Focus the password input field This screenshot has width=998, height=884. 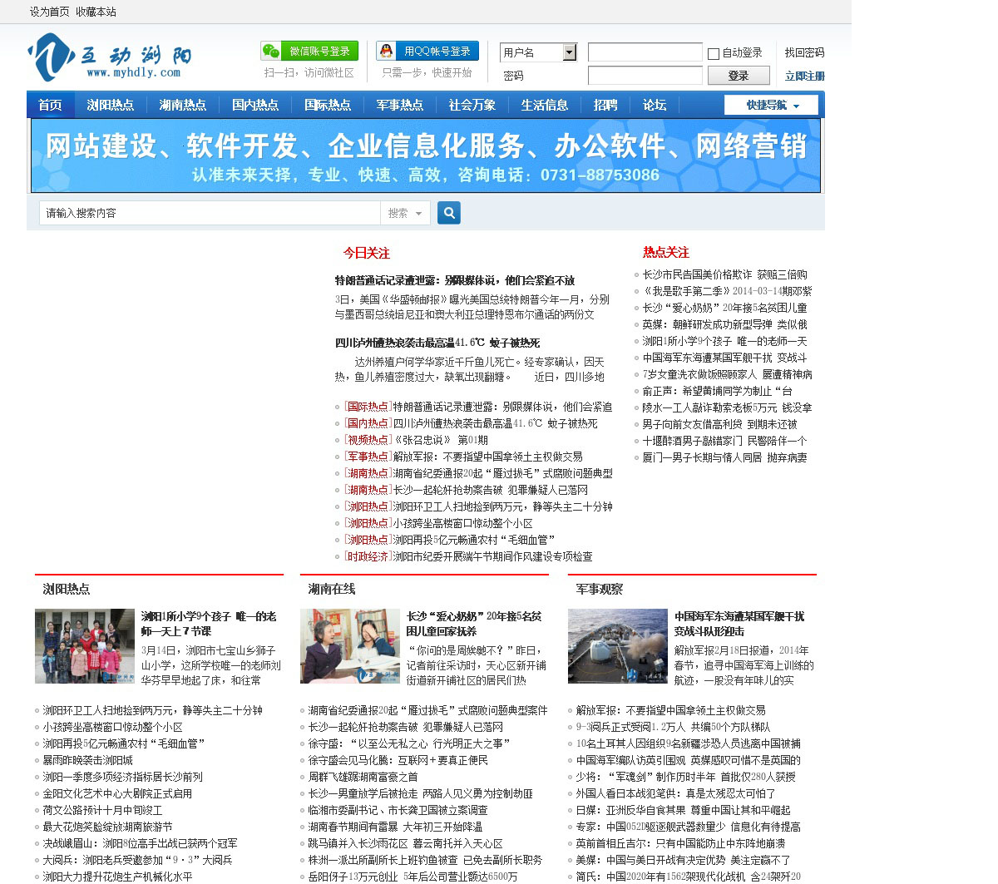[x=645, y=76]
